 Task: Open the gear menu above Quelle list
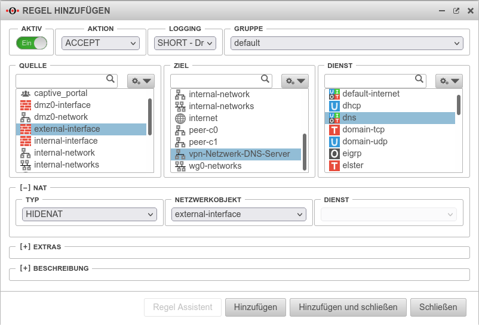point(141,81)
